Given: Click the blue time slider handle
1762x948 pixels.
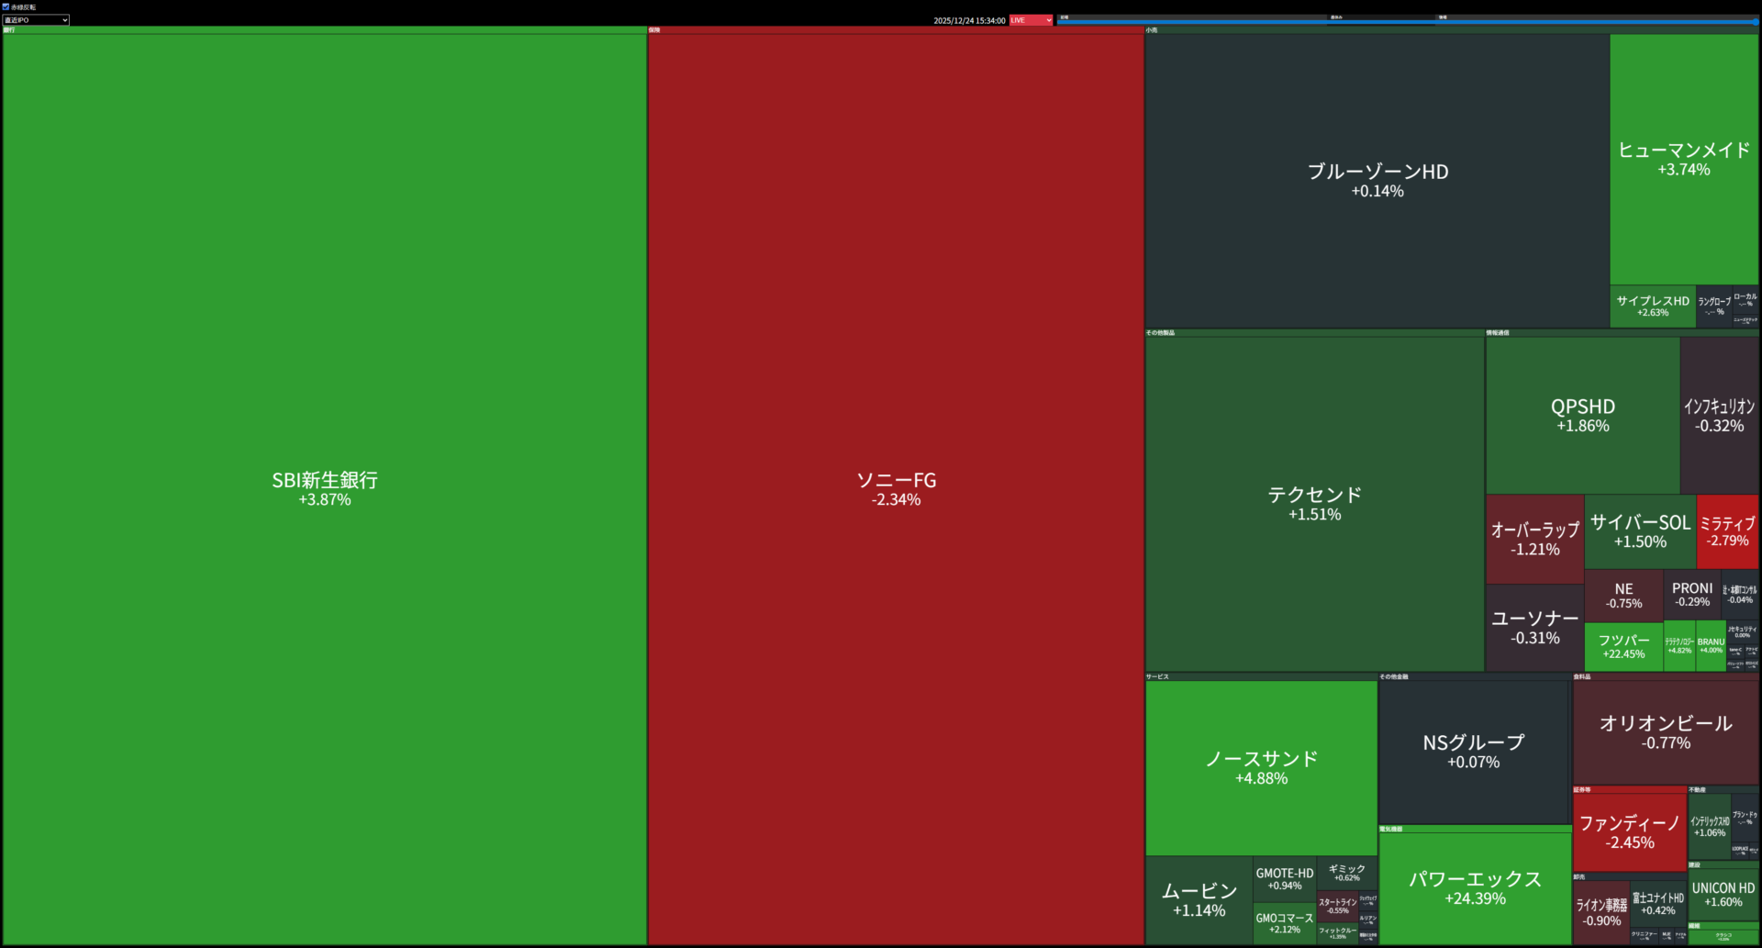Looking at the screenshot, I should point(1755,21).
